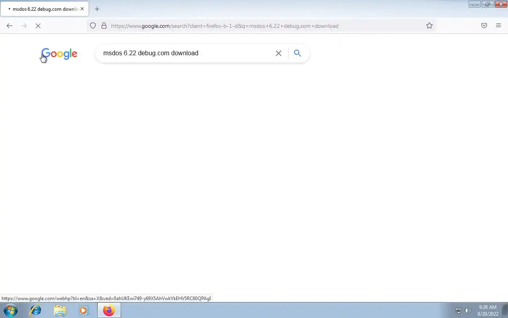Open a new tab with the plus icon
This screenshot has width=508, height=318.
[97, 9]
